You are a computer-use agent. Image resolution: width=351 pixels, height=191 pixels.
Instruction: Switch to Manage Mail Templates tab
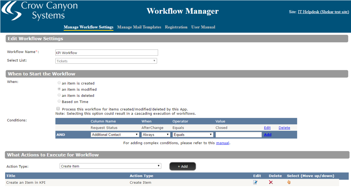139,27
